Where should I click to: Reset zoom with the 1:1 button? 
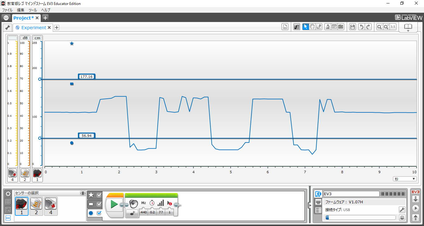pos(393,27)
